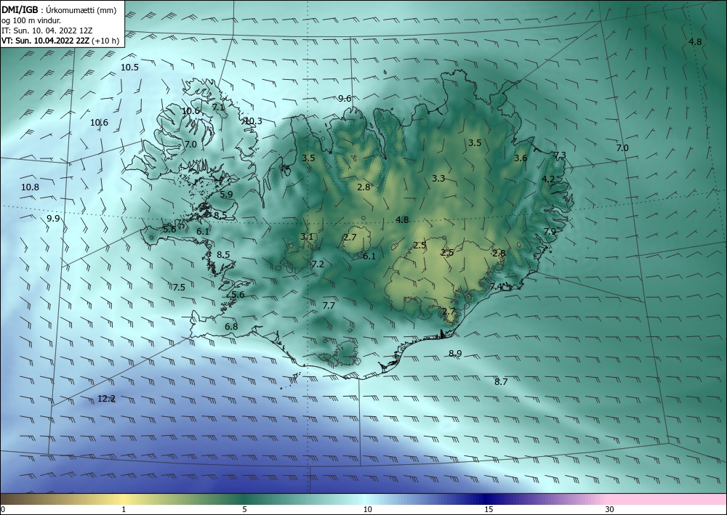Click the '5' label on the color scale
Image resolution: width=727 pixels, height=515 pixels.
tap(244, 510)
